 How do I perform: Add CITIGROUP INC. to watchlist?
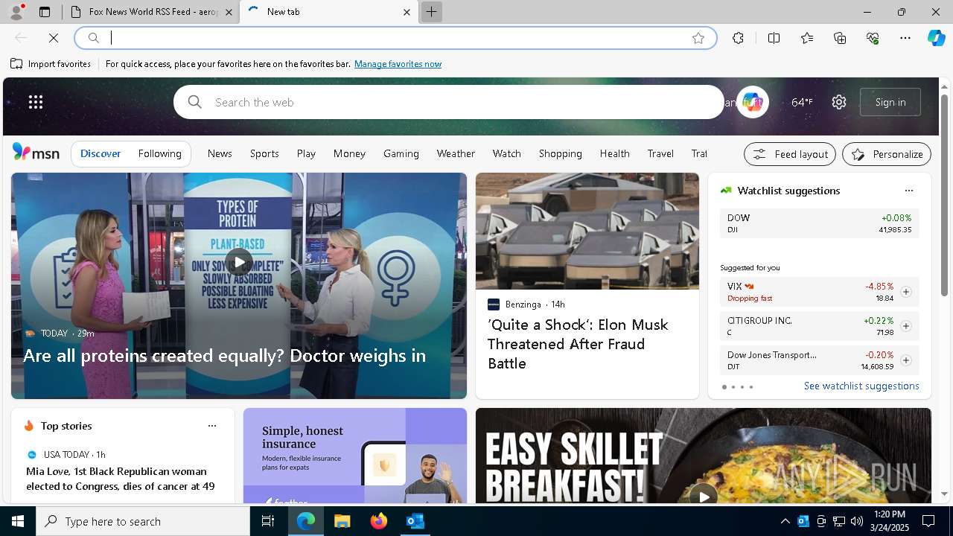906,326
